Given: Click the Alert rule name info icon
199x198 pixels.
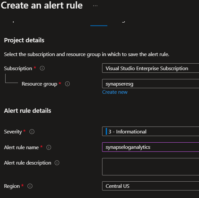Looking at the screenshot, I should tap(49, 148).
